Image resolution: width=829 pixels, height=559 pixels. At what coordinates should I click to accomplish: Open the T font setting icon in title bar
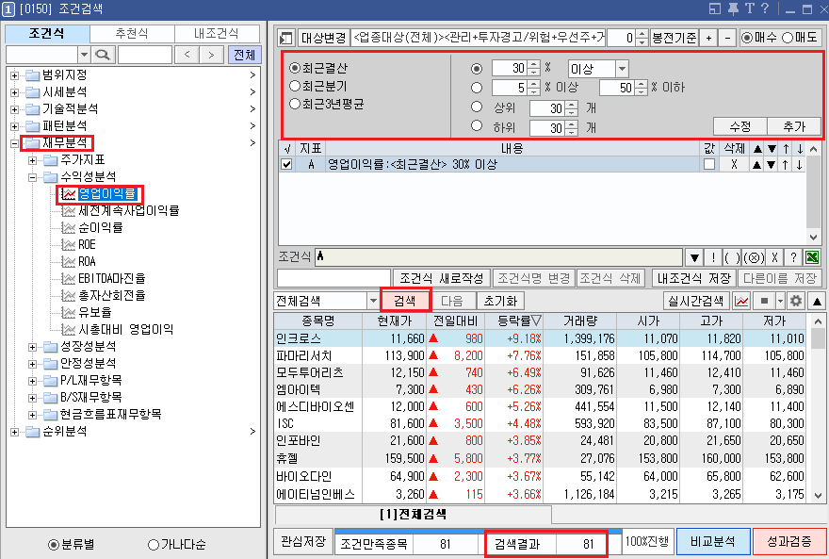point(751,8)
